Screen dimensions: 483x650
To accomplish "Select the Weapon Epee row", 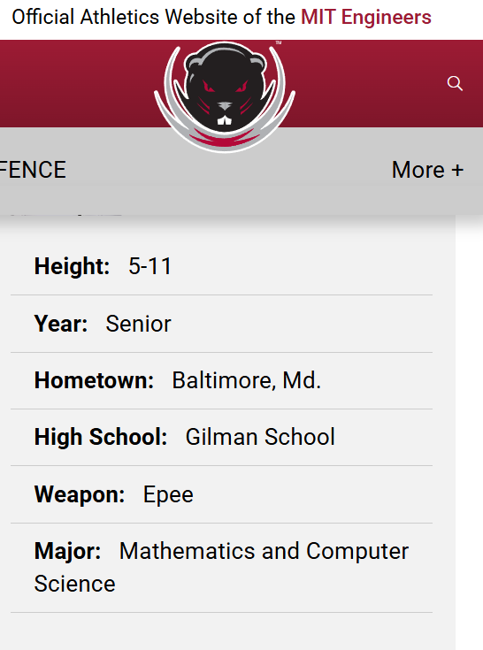I will click(x=221, y=494).
